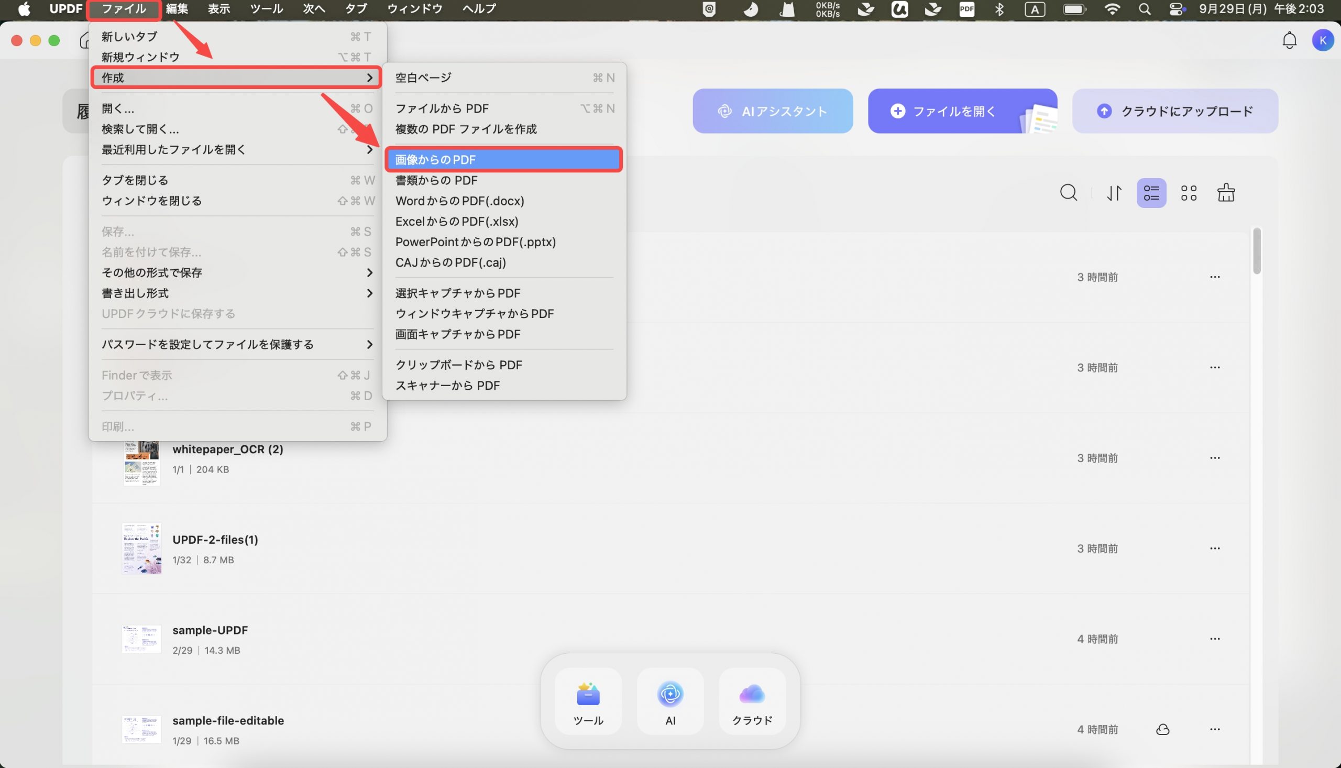Open the ファイル menu
Screen dimensions: 1341x768
click(x=124, y=9)
